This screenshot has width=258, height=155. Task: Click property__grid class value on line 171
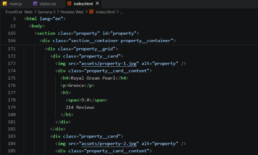95,49
